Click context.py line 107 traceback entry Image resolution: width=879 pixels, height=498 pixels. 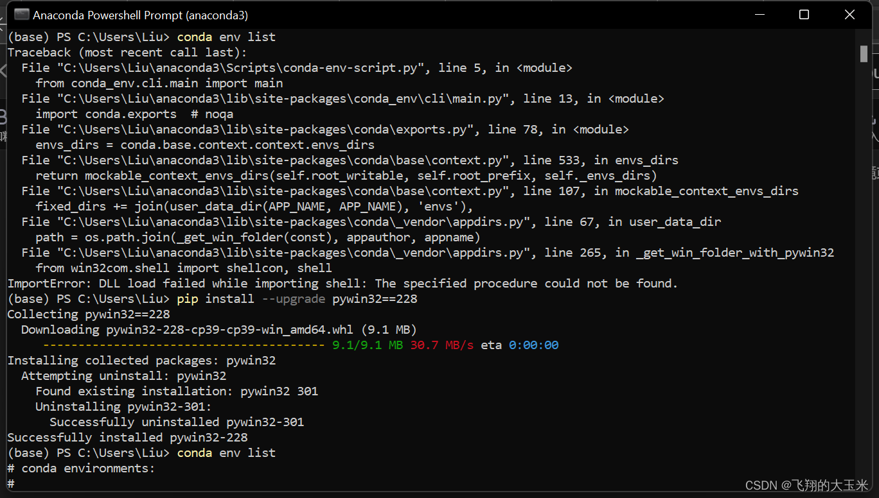click(x=410, y=191)
